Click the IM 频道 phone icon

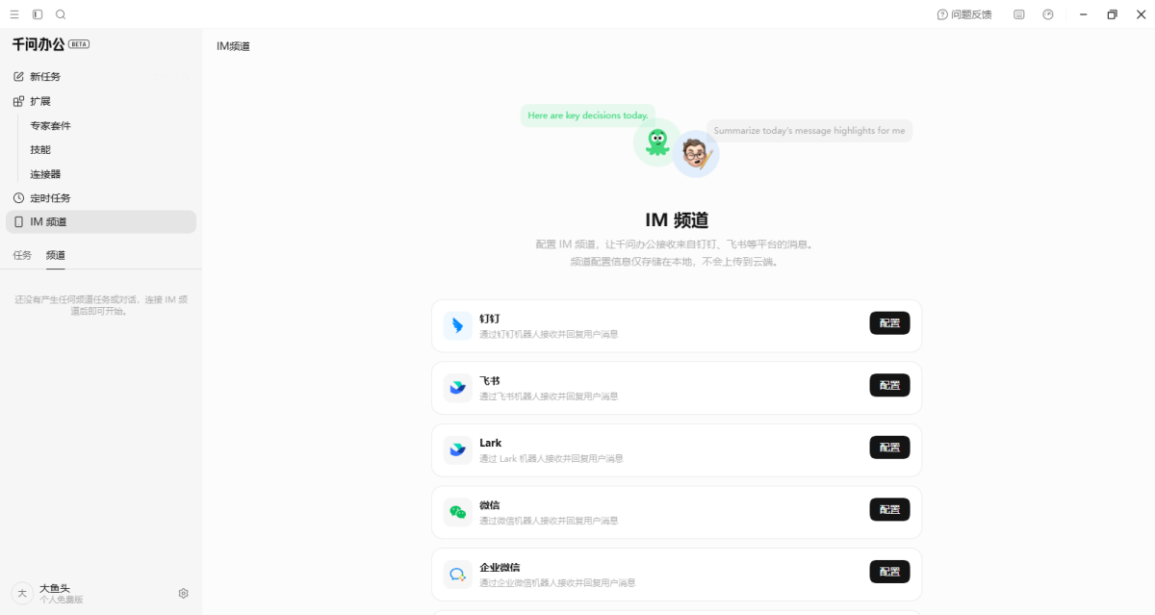18,222
